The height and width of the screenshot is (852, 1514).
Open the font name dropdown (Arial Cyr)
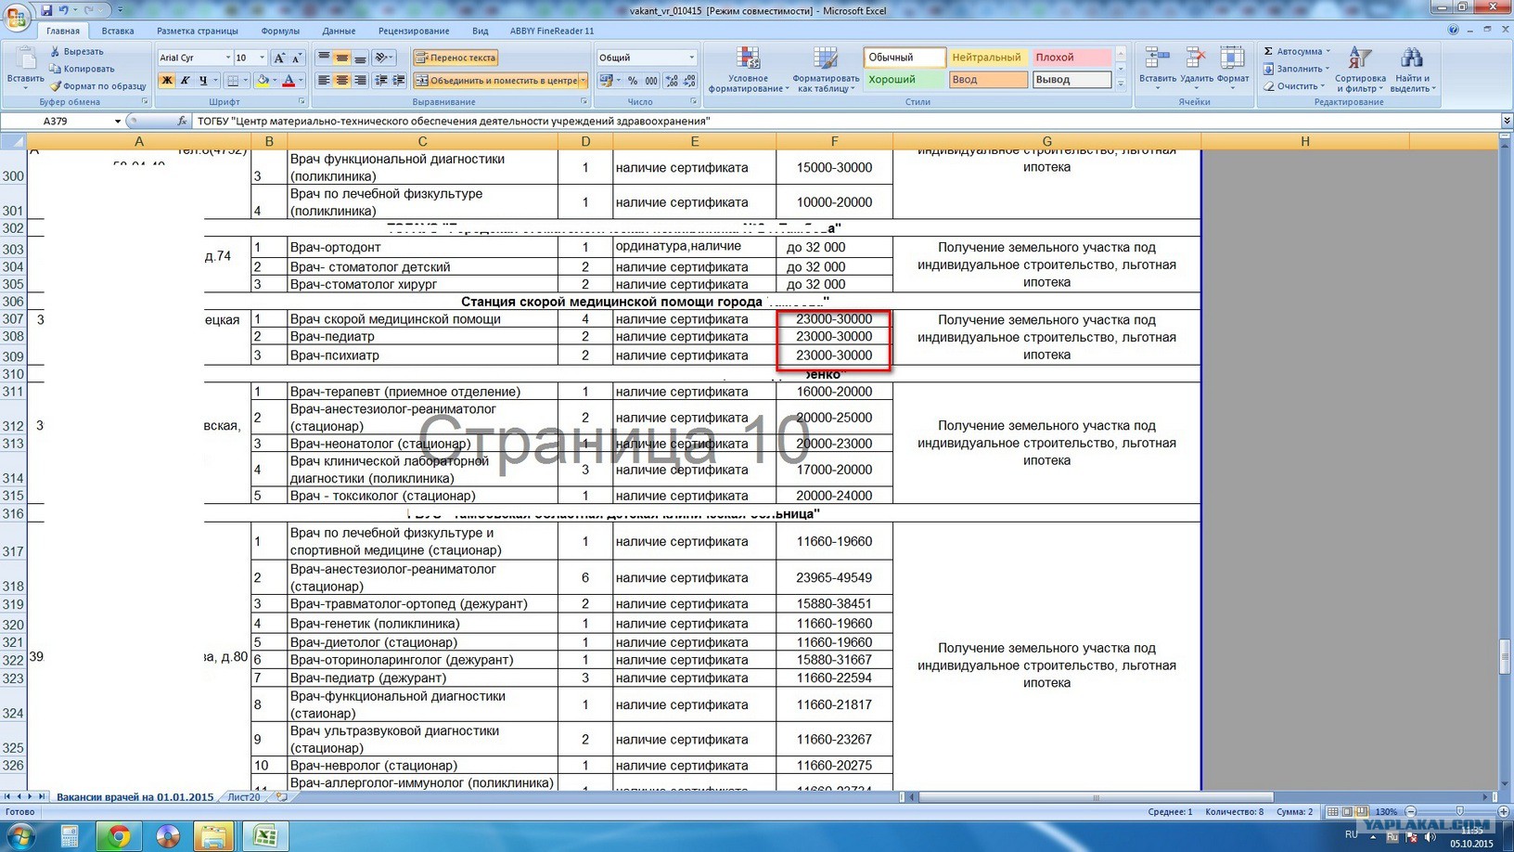coord(227,58)
